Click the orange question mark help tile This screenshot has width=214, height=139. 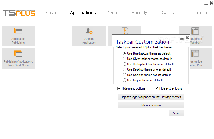124,30
